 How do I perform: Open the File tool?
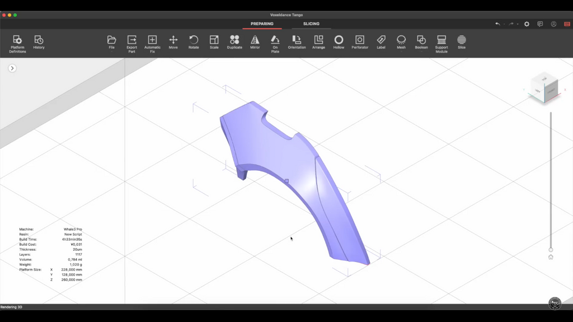click(111, 42)
